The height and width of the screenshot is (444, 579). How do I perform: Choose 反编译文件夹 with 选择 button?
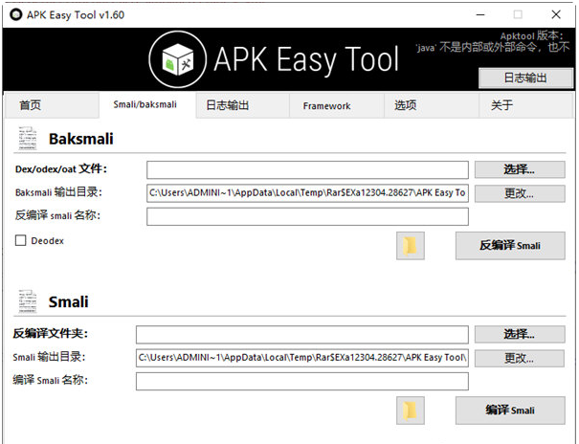(x=520, y=334)
